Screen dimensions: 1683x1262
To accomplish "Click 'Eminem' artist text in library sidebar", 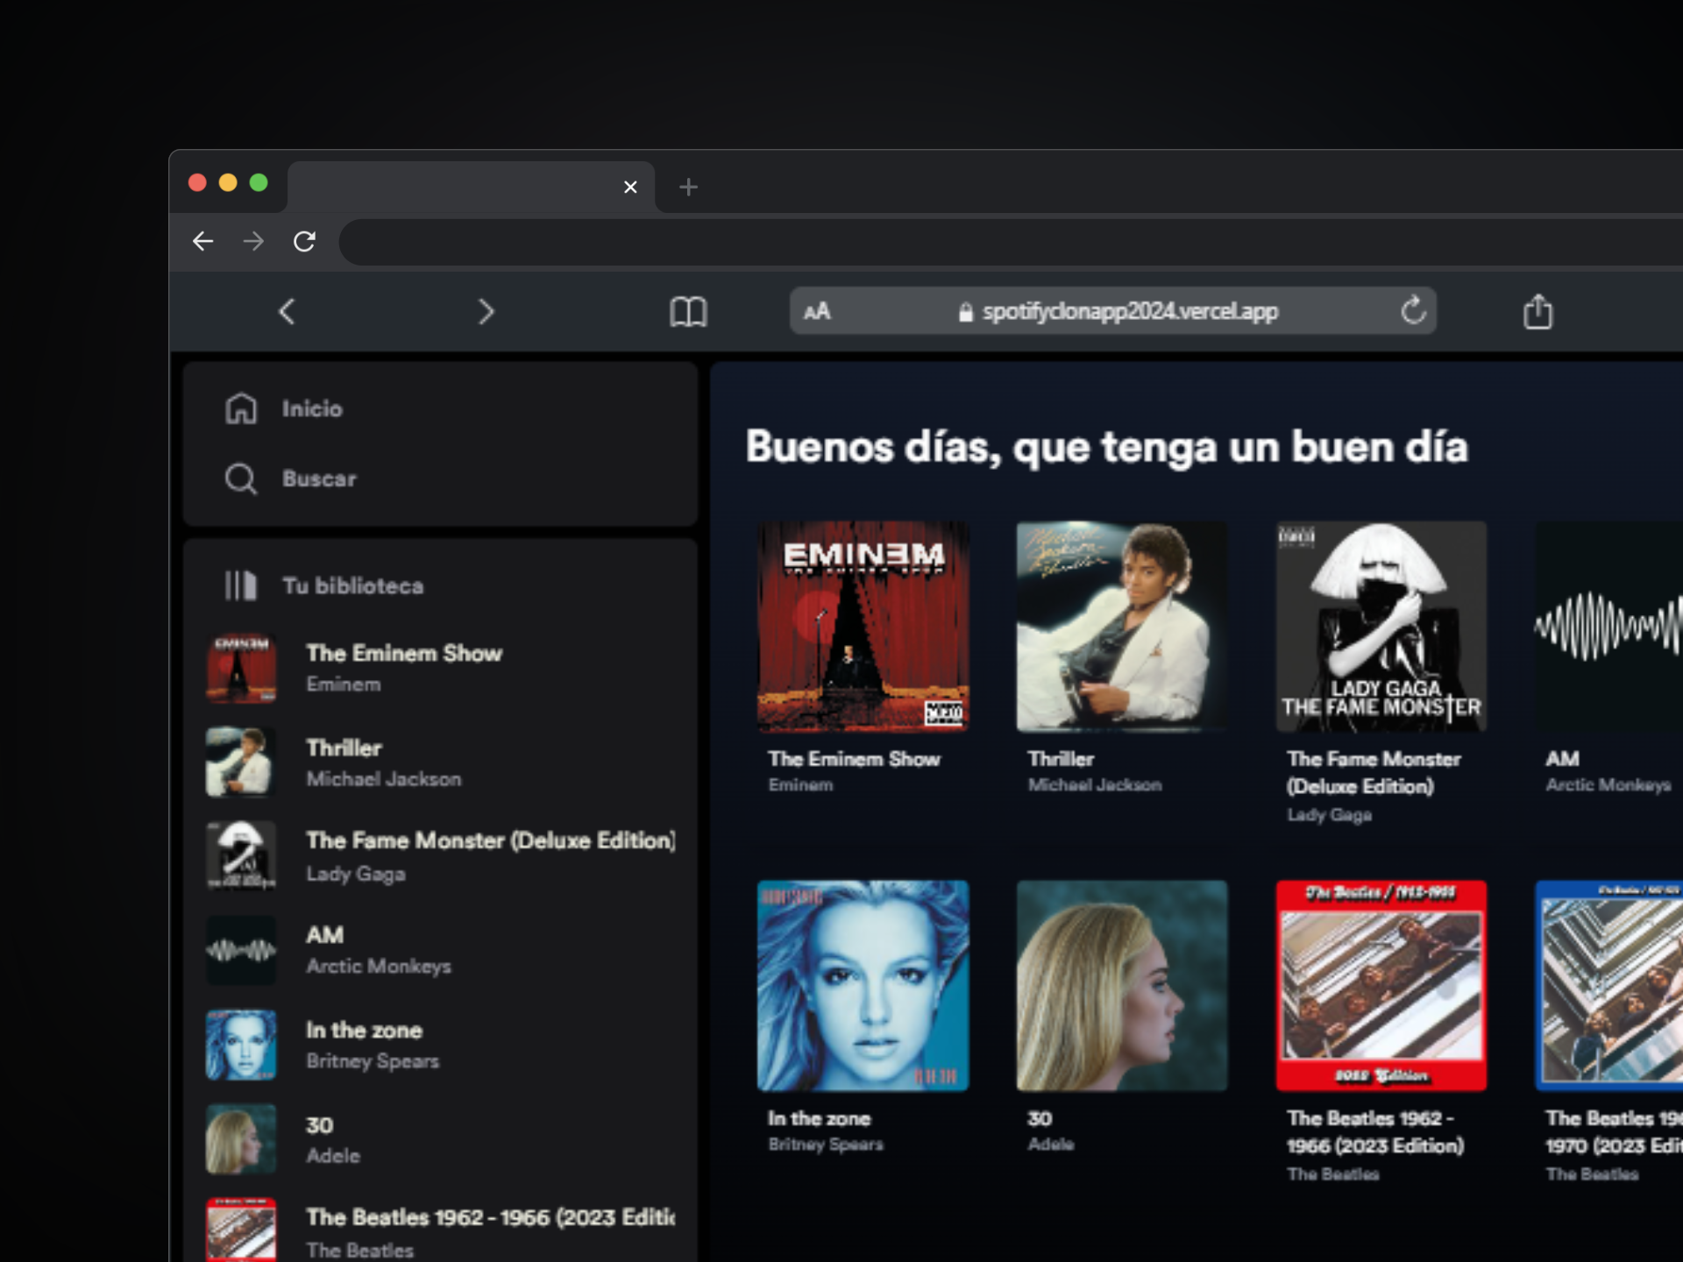I will [x=343, y=684].
